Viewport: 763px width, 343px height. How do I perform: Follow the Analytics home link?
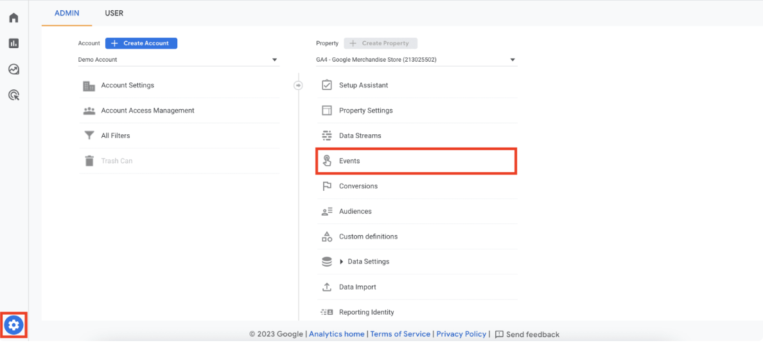[337, 334]
